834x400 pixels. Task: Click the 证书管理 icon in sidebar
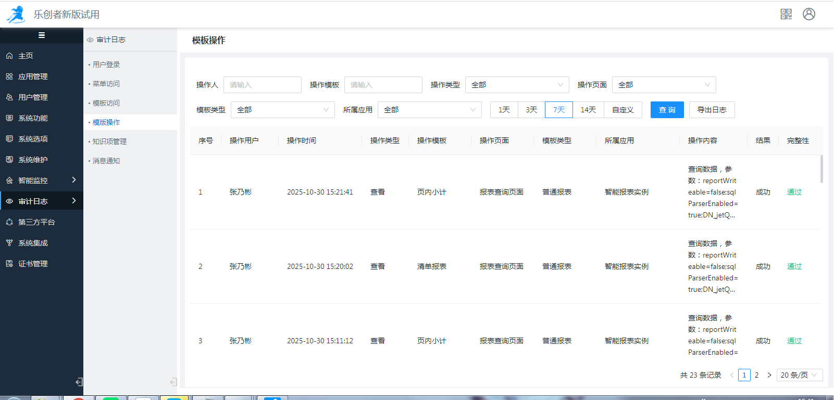click(9, 264)
